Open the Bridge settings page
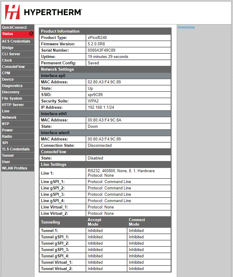233x277 pixels. pyautogui.click(x=8, y=48)
